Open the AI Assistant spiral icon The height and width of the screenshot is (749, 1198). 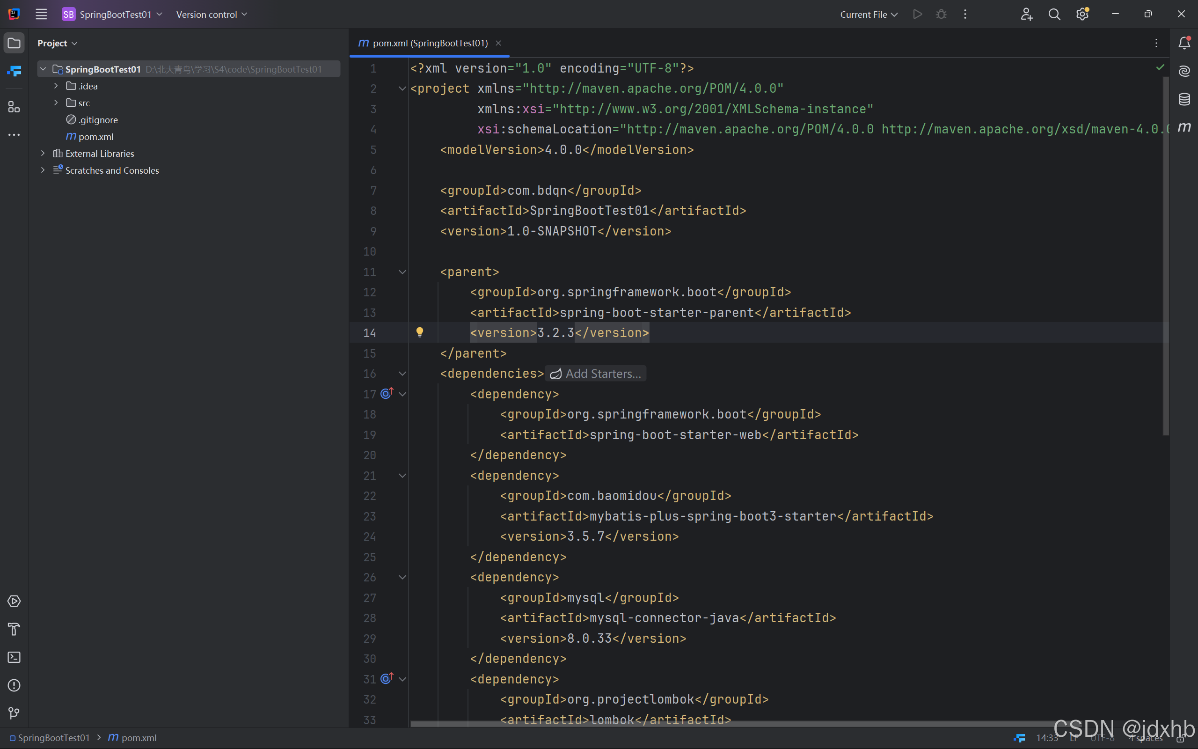coord(1184,71)
